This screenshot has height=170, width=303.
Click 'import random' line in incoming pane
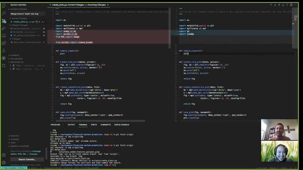pos(186,34)
